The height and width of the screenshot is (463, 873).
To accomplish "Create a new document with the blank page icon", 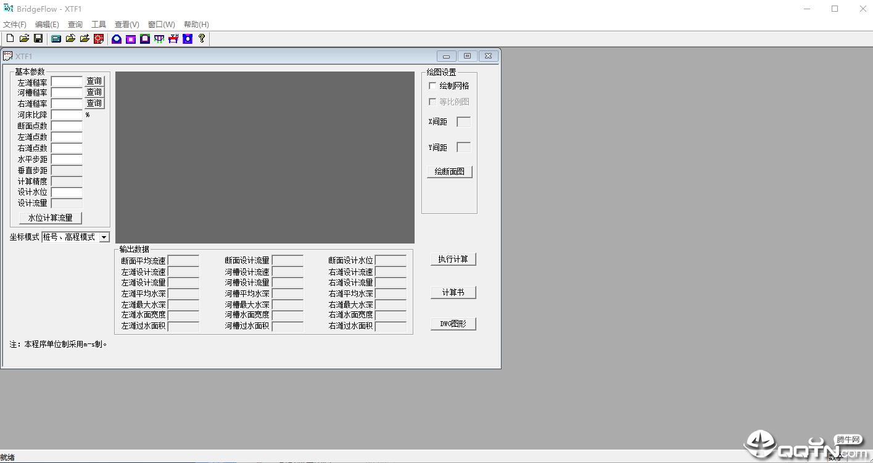I will 10,39.
